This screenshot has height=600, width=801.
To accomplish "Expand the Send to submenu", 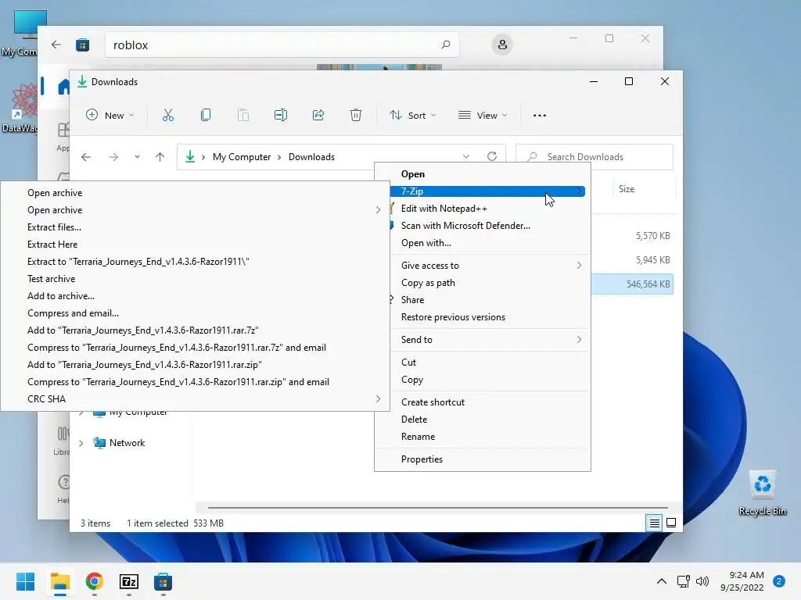I will (579, 340).
